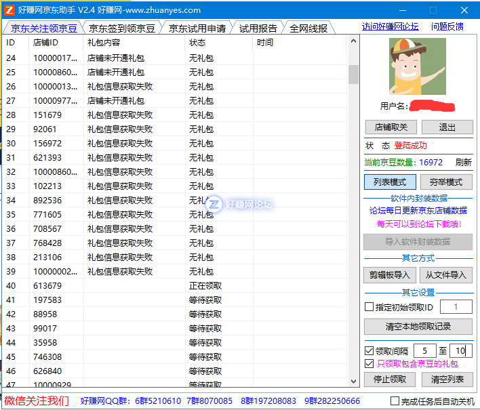The image size is (480, 410).
Task: Click 论坛每日更新京东店铺数据 text
Action: [418, 211]
